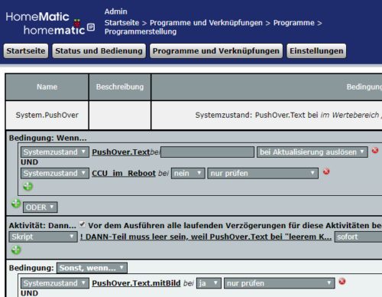Open Status und Bedienung tab
Viewport: 382px width, 297px height.
(x=99, y=51)
